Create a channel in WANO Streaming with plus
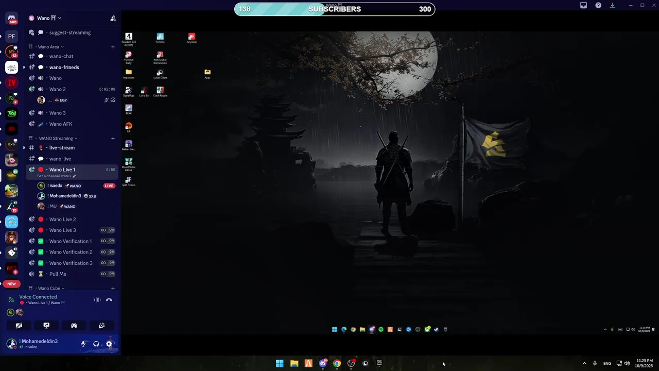659x371 pixels. point(113,138)
